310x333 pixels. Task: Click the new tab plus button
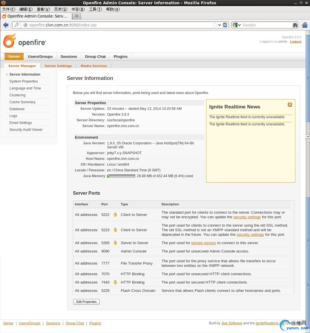click(x=77, y=16)
